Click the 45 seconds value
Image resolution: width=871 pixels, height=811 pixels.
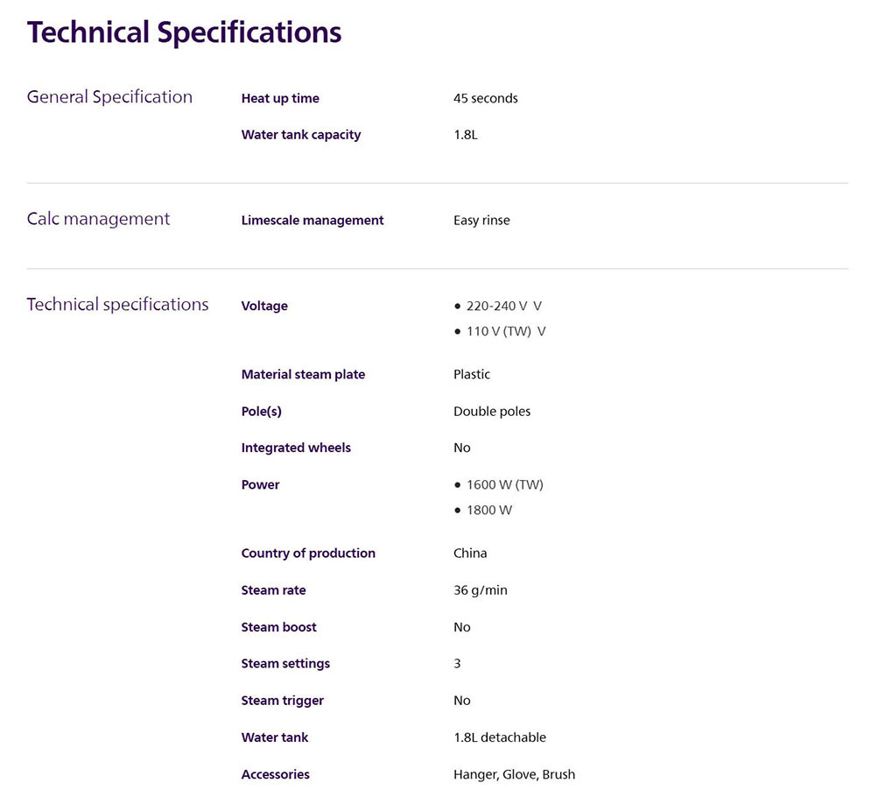point(485,99)
